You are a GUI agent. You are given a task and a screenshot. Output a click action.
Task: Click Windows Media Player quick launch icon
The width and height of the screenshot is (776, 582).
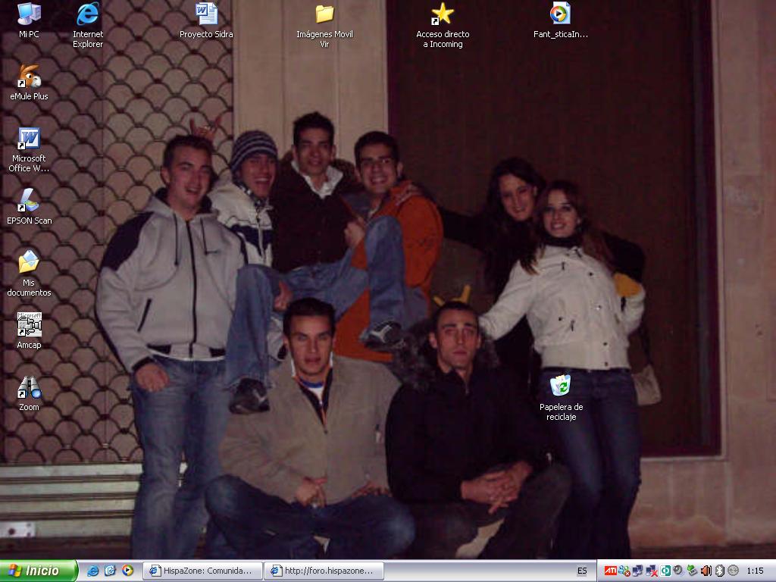click(x=128, y=571)
